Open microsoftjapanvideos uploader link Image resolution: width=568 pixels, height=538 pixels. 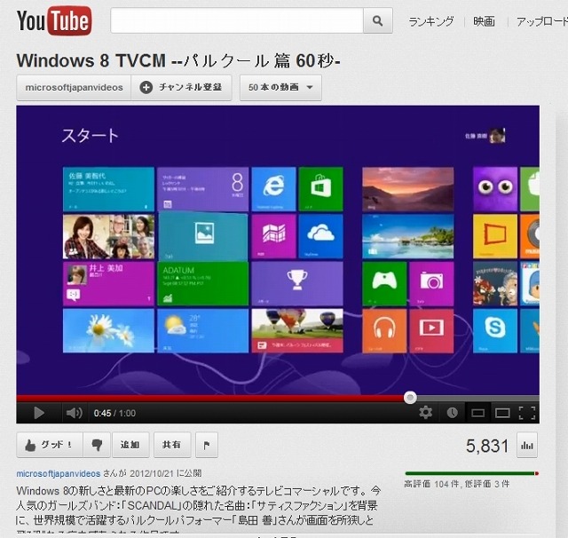tap(58, 473)
